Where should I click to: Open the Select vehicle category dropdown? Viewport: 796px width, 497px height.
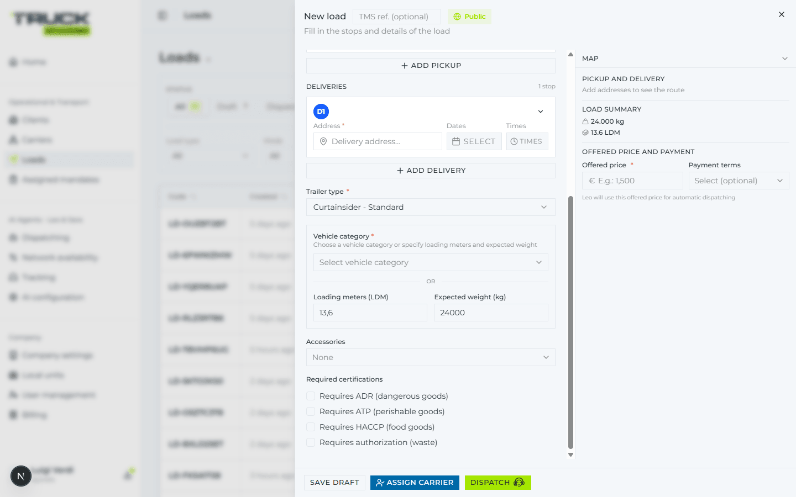[x=431, y=262]
